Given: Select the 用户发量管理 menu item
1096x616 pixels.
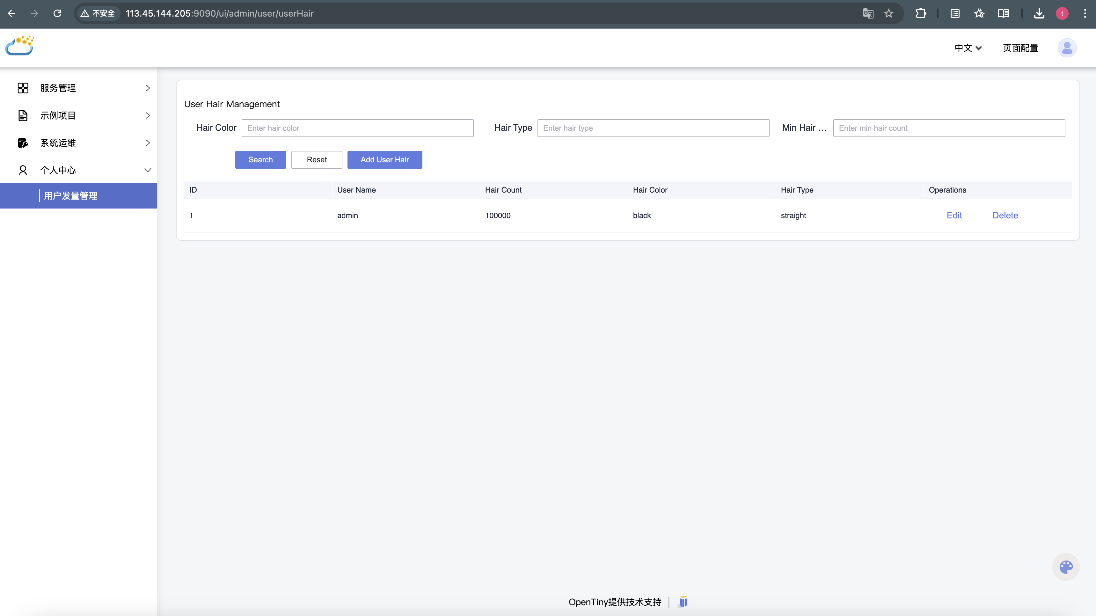Looking at the screenshot, I should [x=71, y=196].
